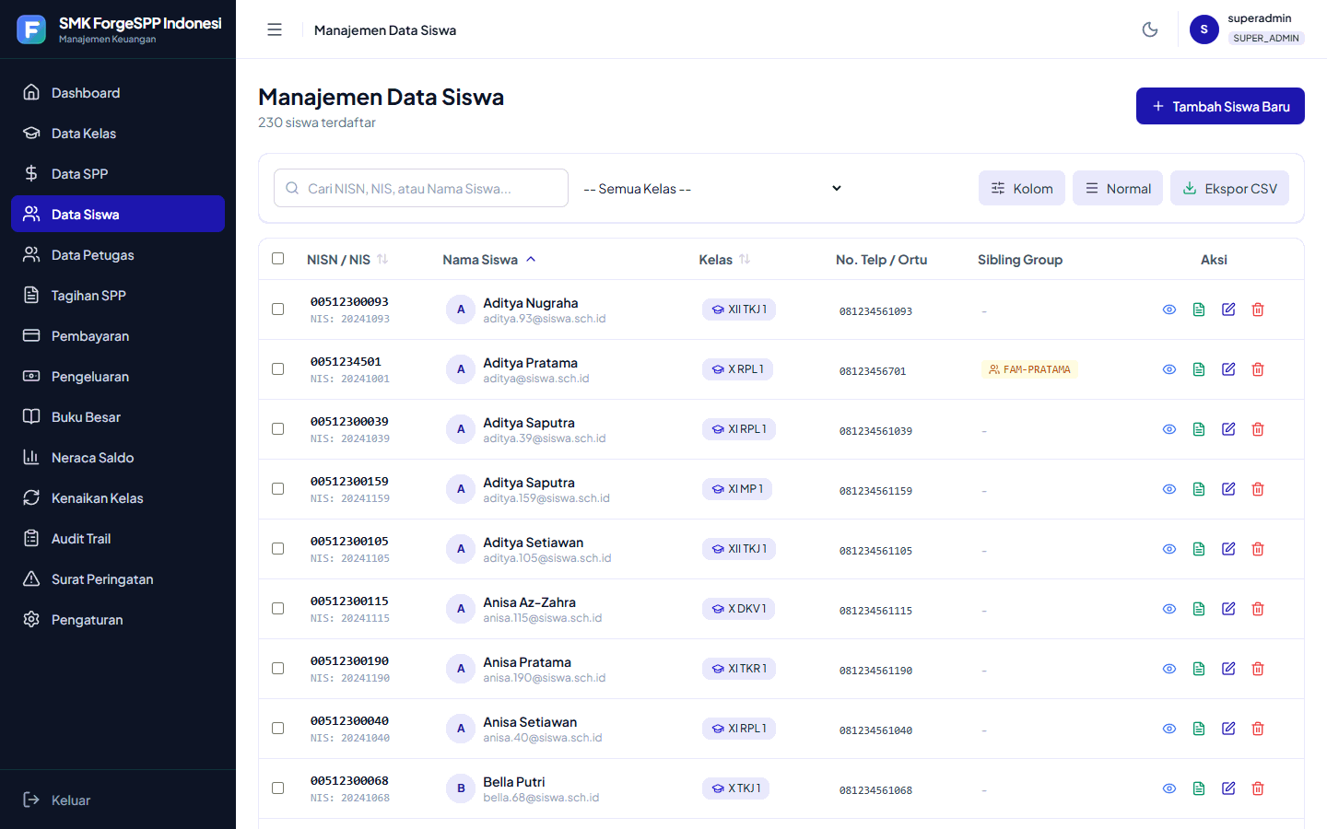This screenshot has height=829, width=1327.
Task: Select checkbox for Anisa Az-Zahra row
Action: 277,609
